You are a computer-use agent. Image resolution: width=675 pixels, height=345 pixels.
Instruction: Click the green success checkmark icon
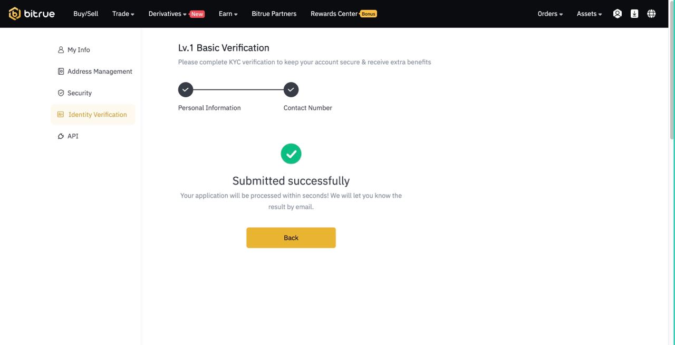coord(291,154)
